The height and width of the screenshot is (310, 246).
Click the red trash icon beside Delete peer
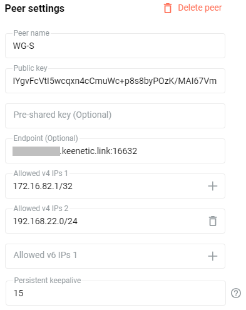coord(168,8)
